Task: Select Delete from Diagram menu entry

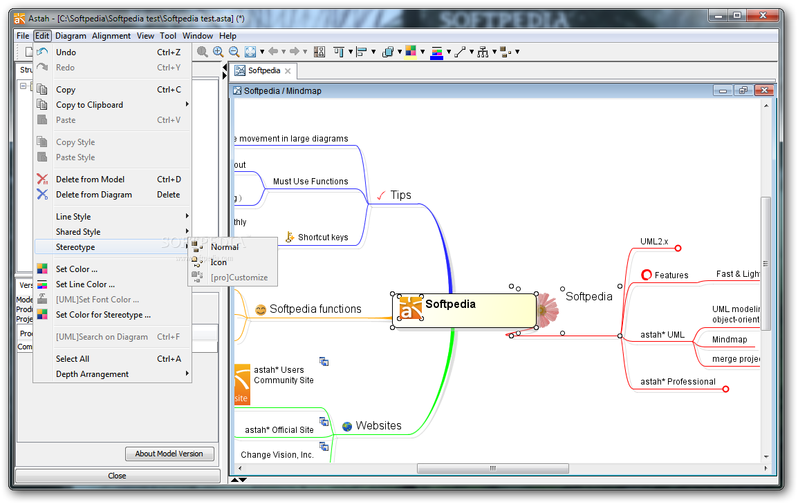Action: [x=113, y=195]
